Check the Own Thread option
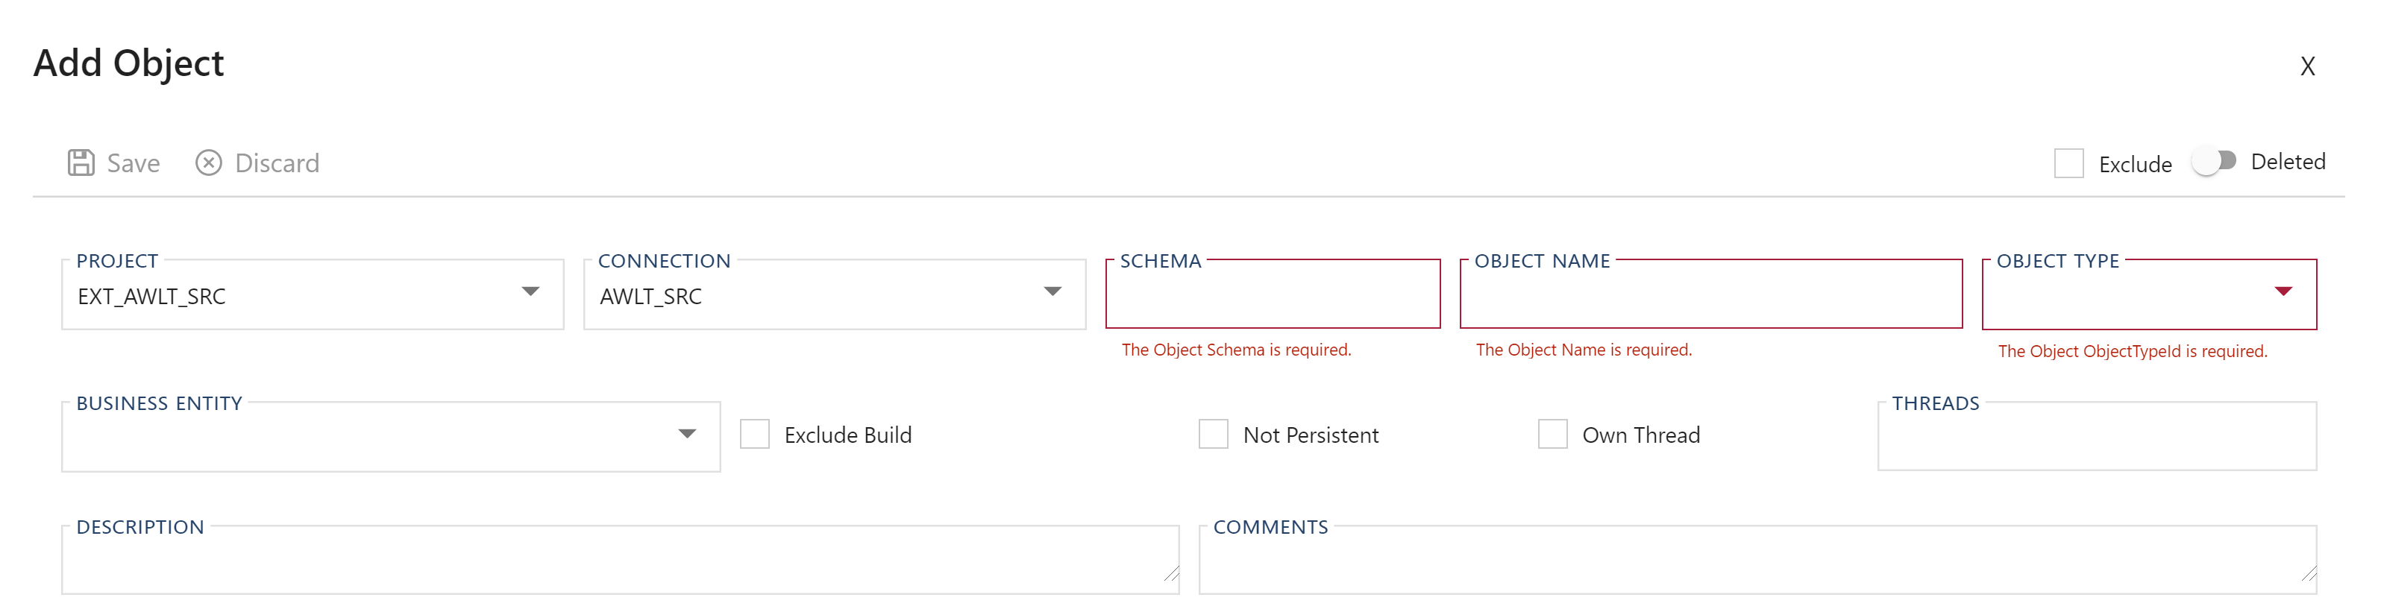 point(1552,434)
